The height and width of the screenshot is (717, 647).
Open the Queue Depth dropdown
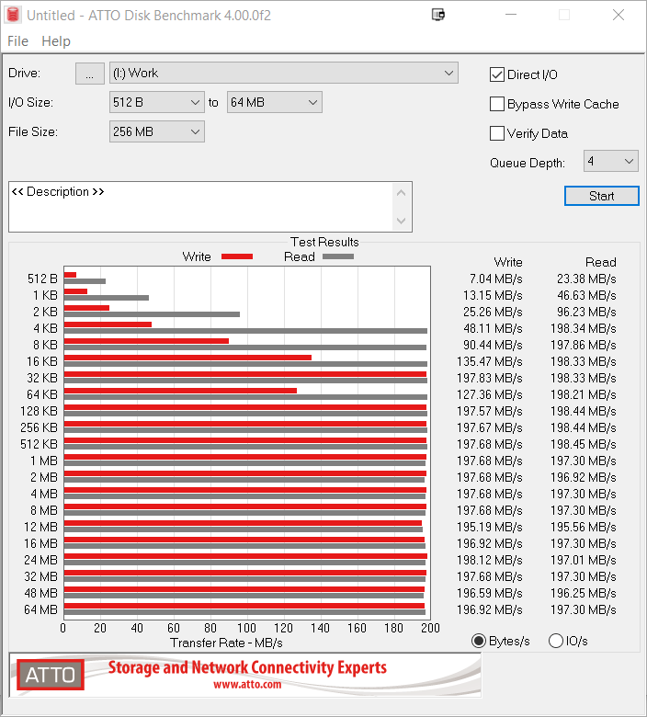[x=610, y=162]
